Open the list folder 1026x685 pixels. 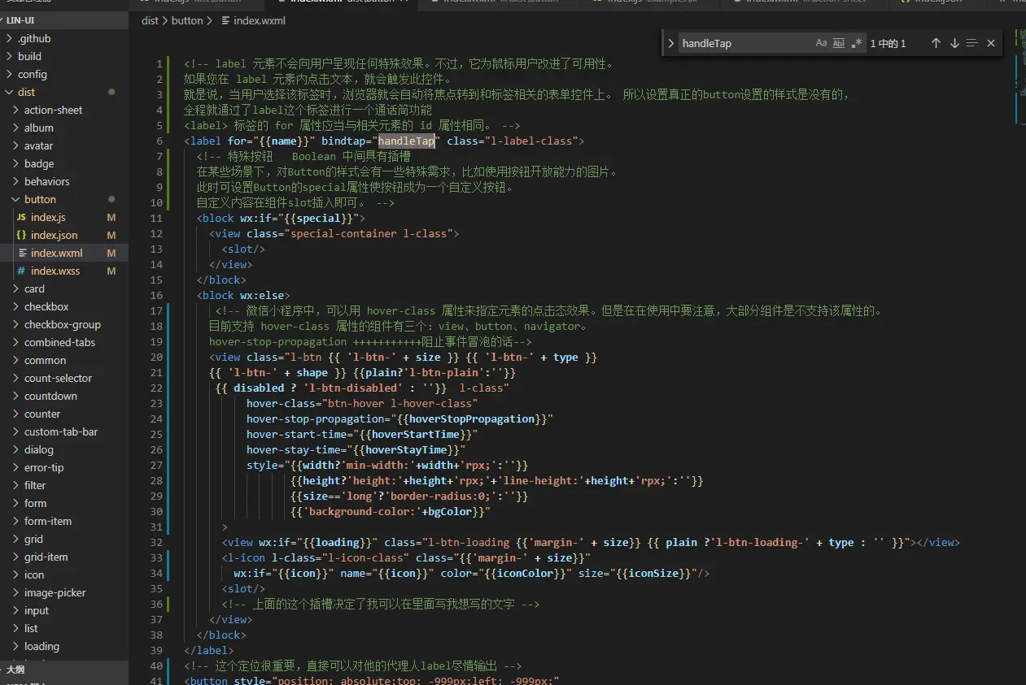click(64, 628)
